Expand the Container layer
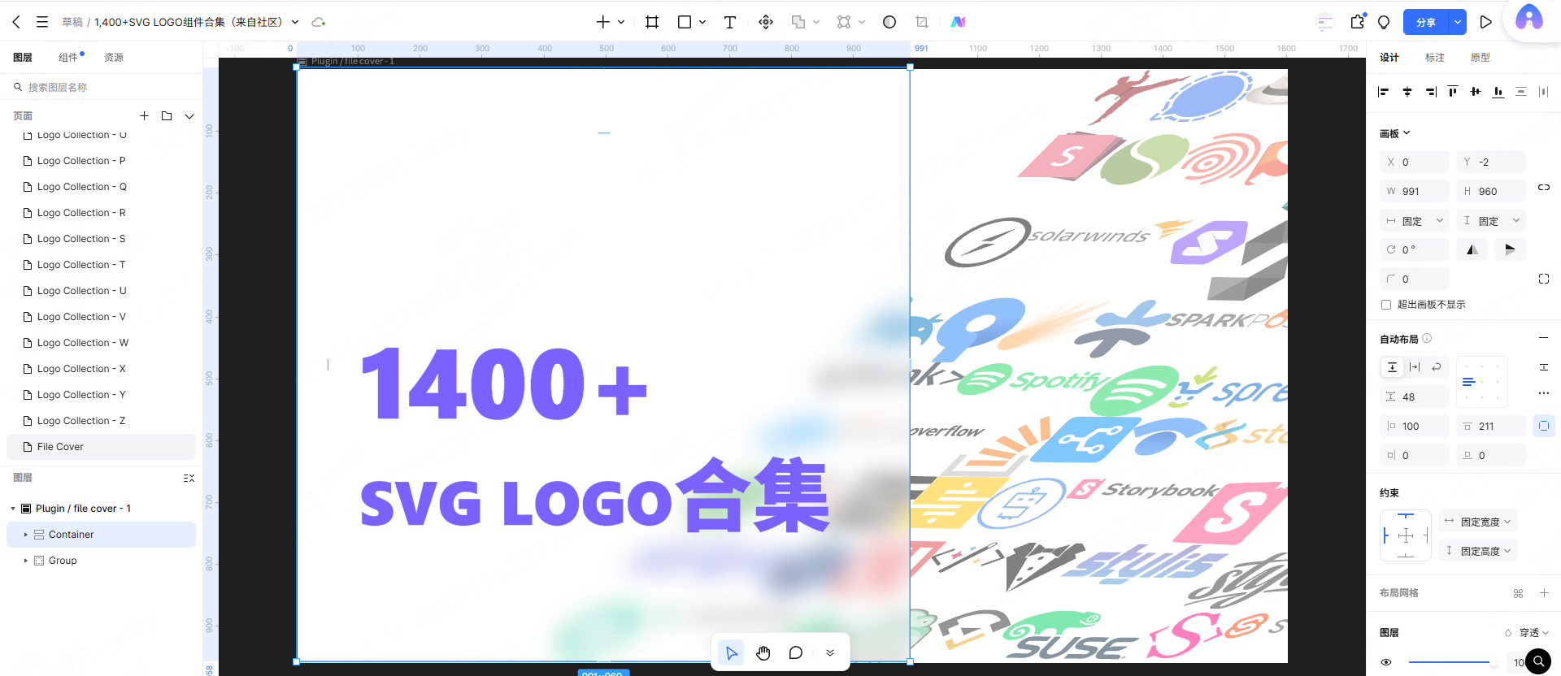1561x676 pixels. click(26, 535)
